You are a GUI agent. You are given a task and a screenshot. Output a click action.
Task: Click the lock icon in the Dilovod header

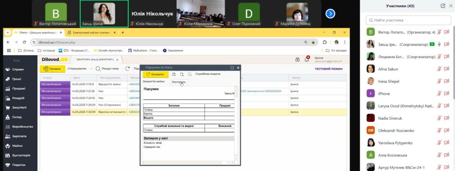[297, 60]
